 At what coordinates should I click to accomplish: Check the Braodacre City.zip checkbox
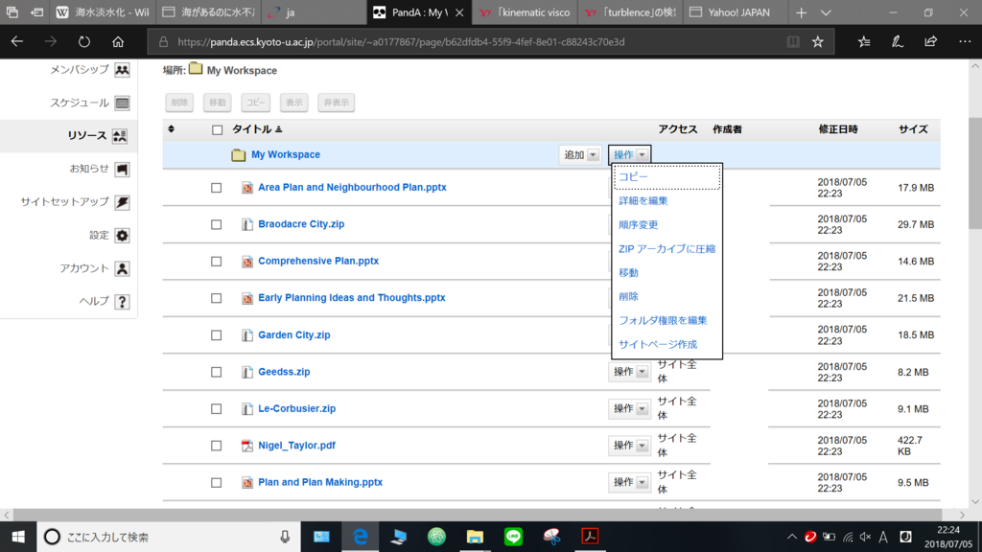click(216, 224)
